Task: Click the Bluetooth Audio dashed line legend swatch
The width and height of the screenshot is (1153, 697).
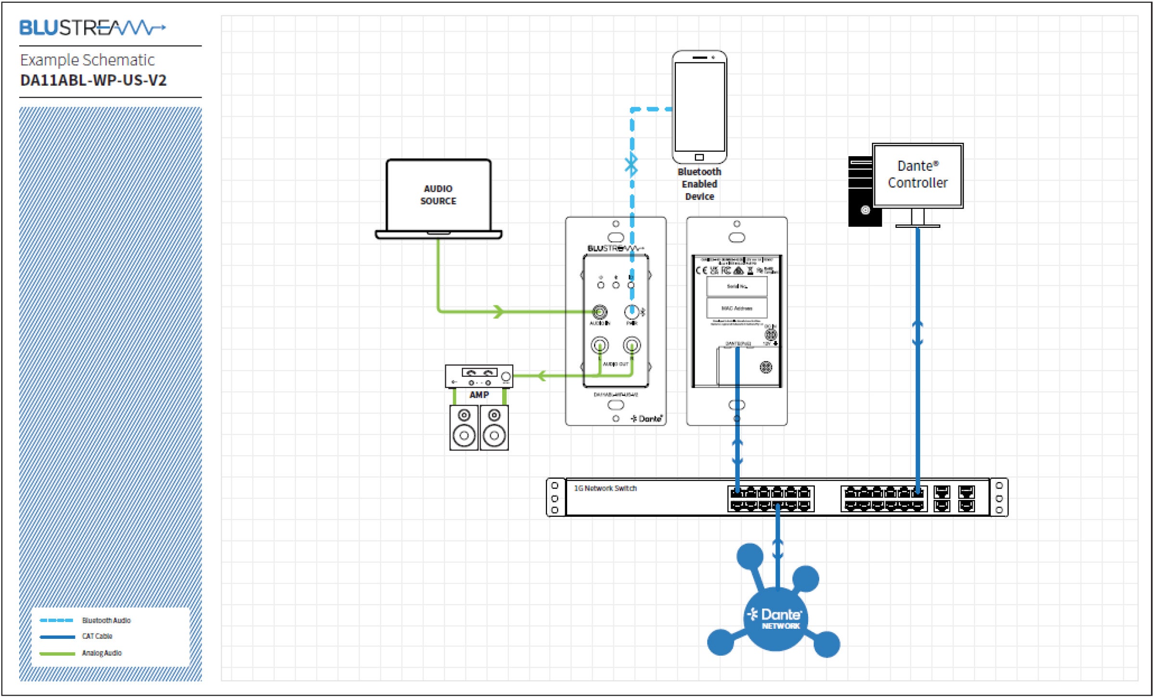Action: [57, 620]
